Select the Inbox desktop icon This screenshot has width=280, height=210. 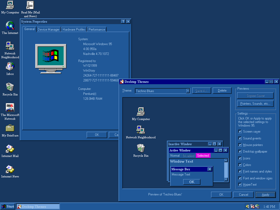coord(10,66)
